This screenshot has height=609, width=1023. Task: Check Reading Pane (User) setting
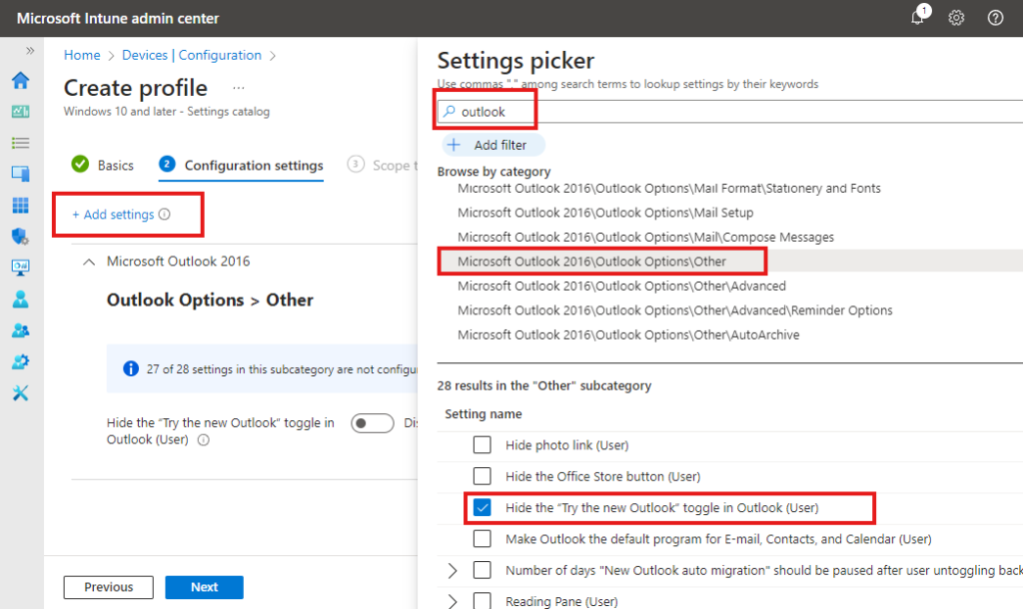click(483, 601)
